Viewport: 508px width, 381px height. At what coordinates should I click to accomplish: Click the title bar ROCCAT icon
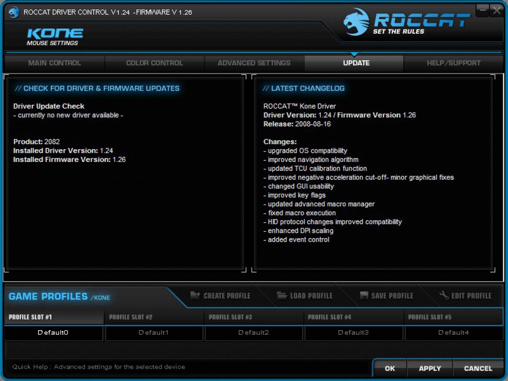(14, 12)
